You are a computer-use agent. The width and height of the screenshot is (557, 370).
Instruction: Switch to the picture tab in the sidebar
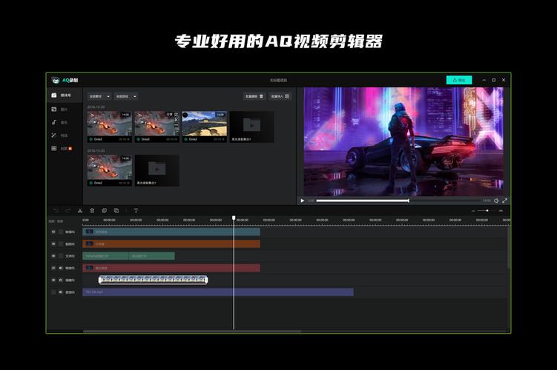(x=59, y=110)
